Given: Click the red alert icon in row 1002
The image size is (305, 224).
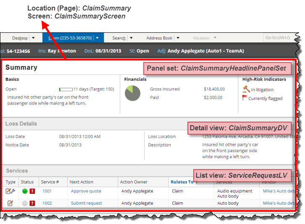Looking at the screenshot, I should point(32,203).
